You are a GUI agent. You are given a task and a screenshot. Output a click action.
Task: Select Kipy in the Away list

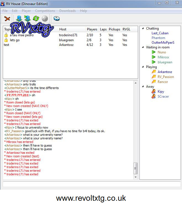click(161, 92)
